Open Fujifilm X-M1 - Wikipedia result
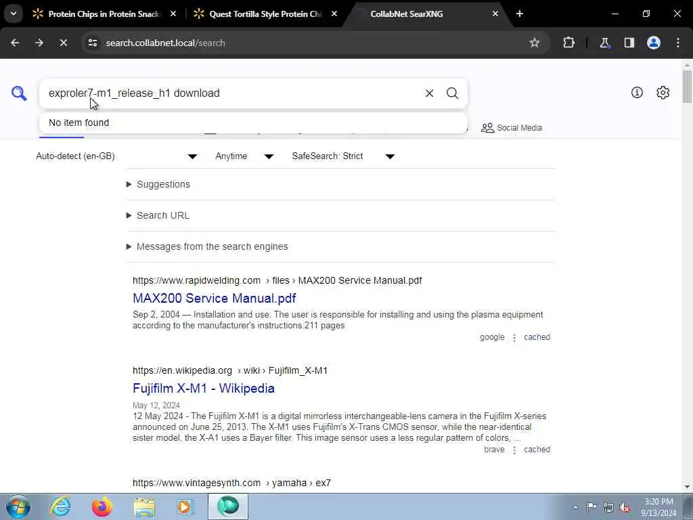This screenshot has width=693, height=520. pos(204,388)
